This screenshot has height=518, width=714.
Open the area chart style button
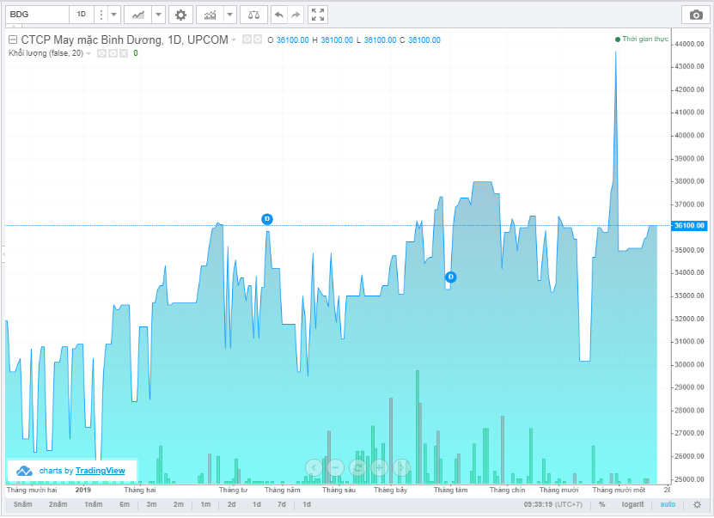pos(138,15)
